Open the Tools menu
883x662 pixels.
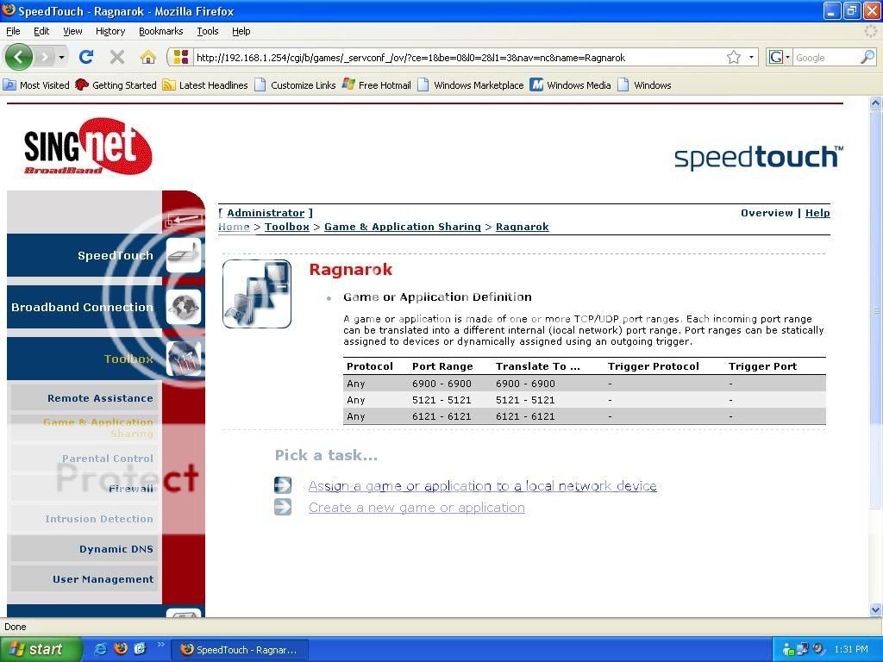207,31
